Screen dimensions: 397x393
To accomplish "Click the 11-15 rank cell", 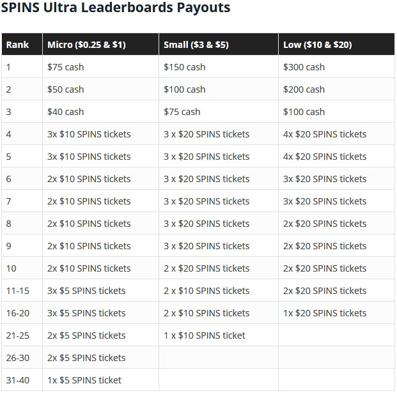I will (x=22, y=291).
